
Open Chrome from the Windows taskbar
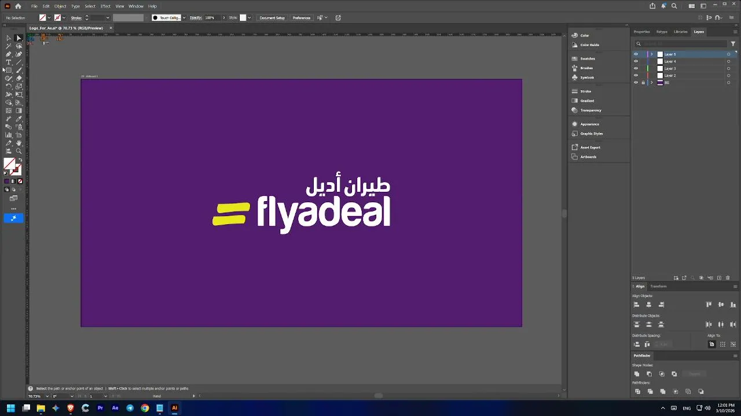coord(145,408)
